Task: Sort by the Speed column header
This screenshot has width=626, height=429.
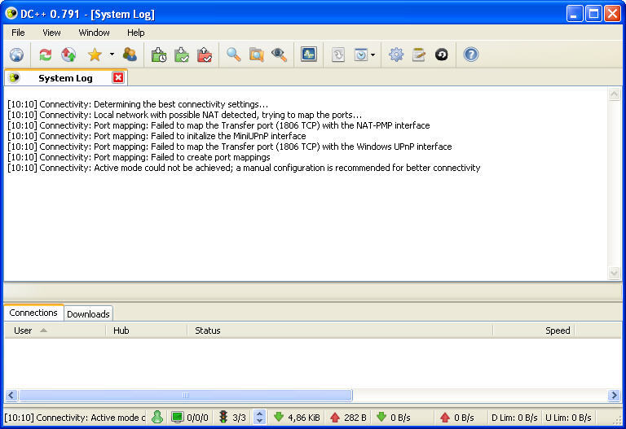Action: tap(533, 331)
